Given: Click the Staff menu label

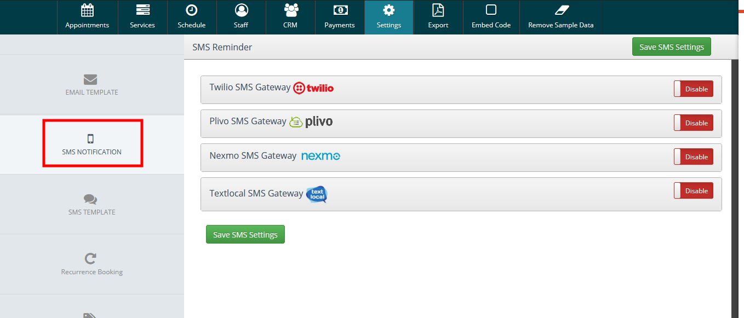Looking at the screenshot, I should [x=241, y=25].
